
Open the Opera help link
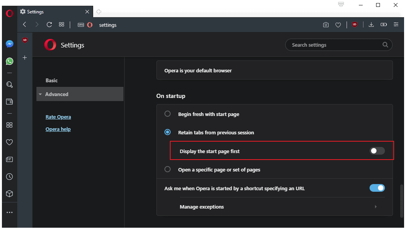click(58, 129)
